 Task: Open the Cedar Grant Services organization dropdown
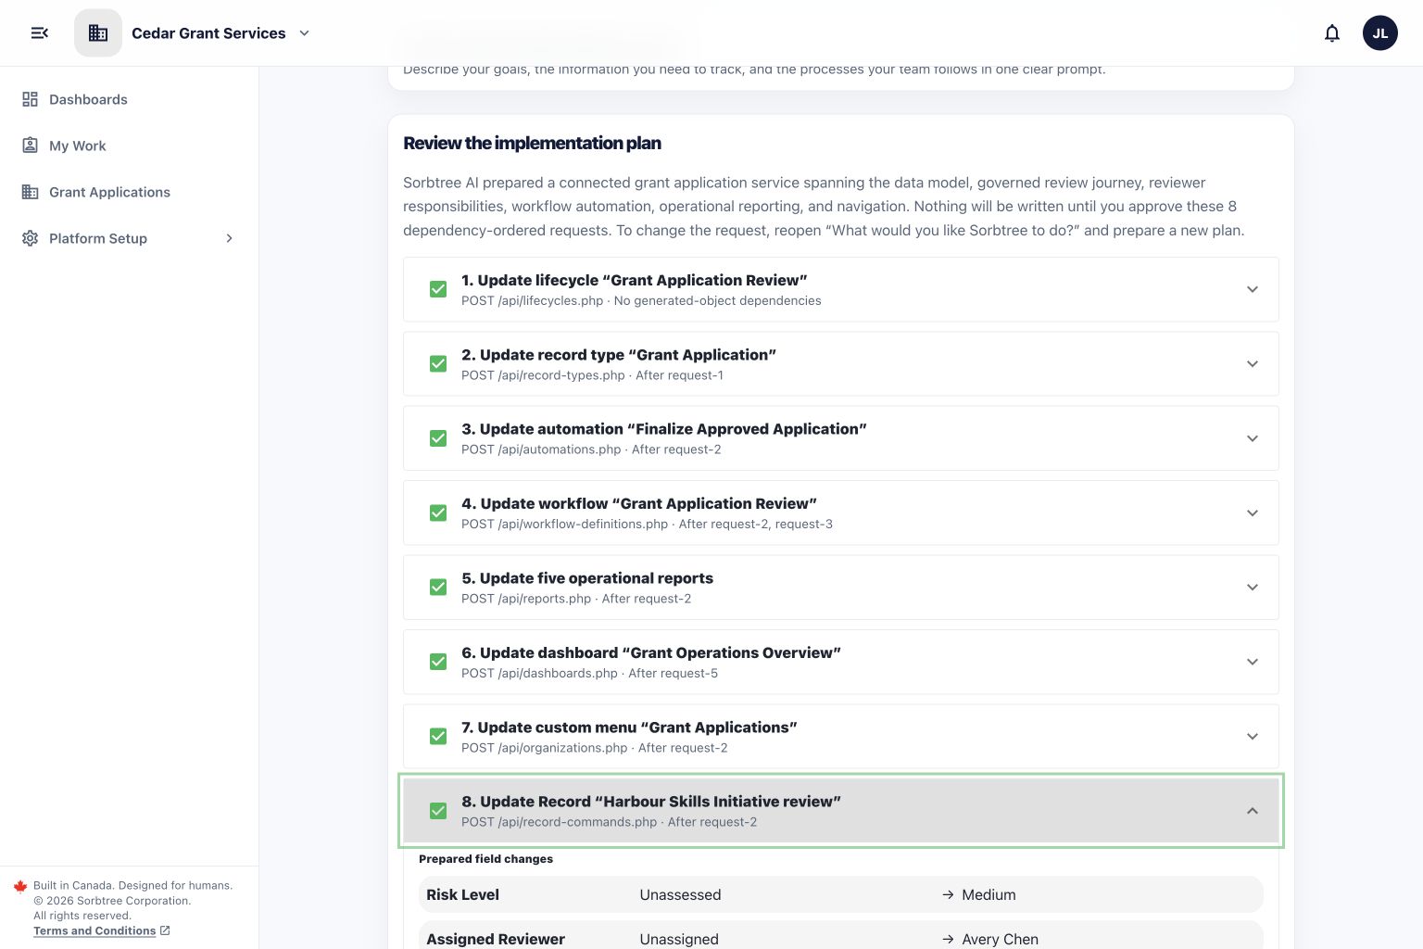(x=304, y=33)
